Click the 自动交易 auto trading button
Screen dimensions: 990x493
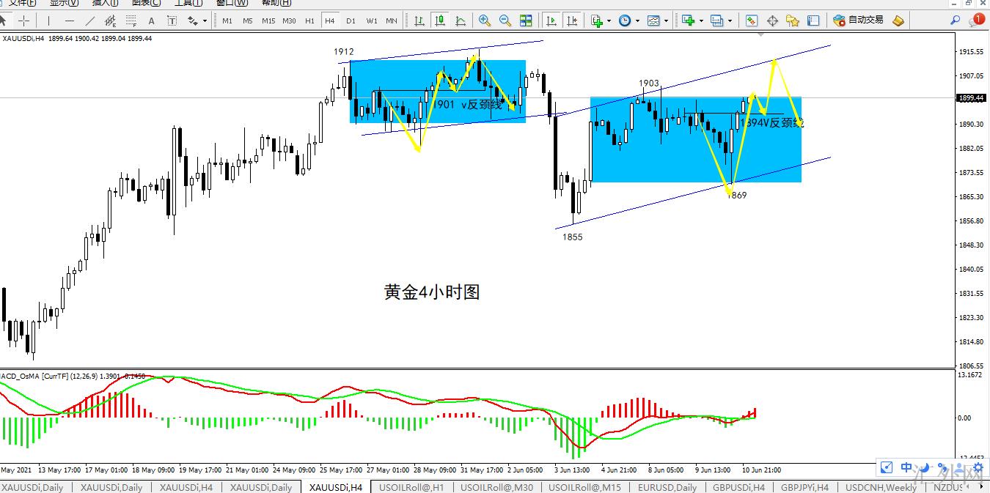(859, 21)
